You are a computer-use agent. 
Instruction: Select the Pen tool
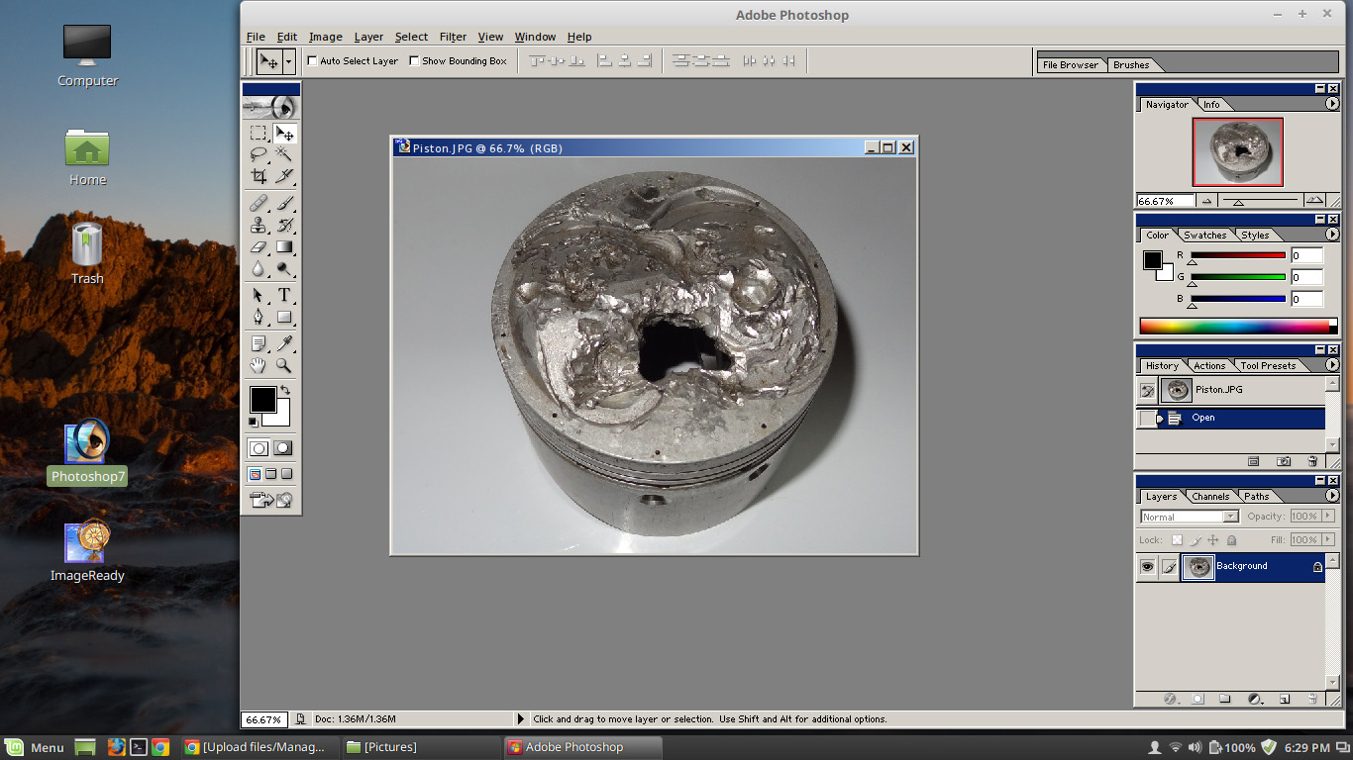(259, 317)
